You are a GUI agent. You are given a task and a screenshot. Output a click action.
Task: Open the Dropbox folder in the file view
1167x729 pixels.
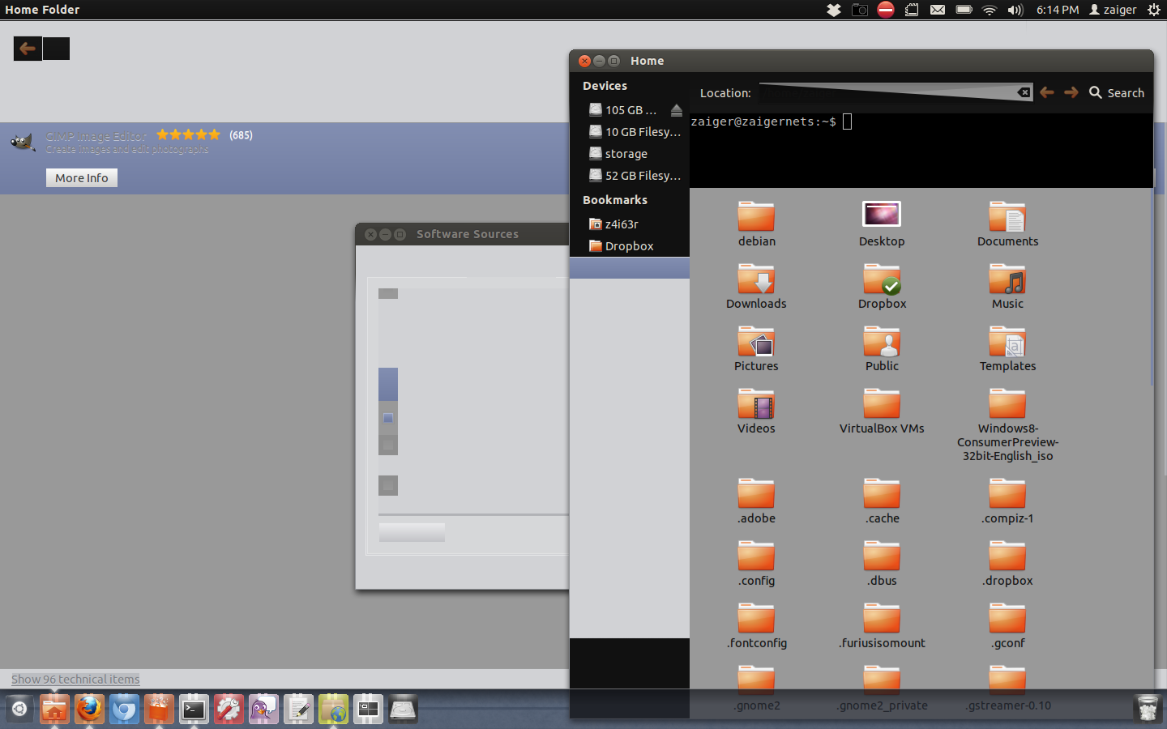[x=882, y=287]
